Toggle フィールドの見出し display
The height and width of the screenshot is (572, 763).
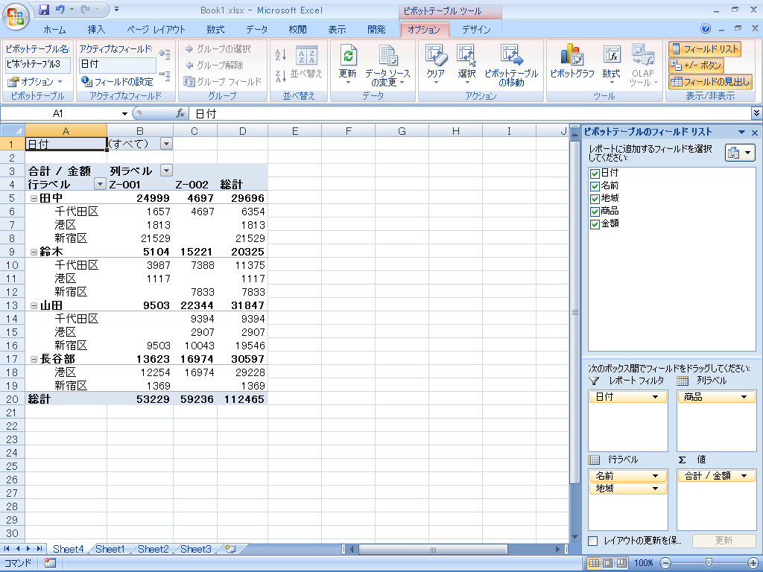(x=710, y=82)
